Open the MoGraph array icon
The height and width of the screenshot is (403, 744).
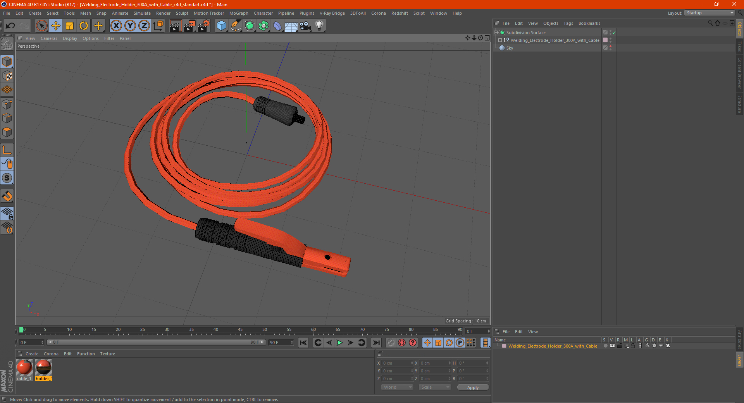(x=263, y=26)
